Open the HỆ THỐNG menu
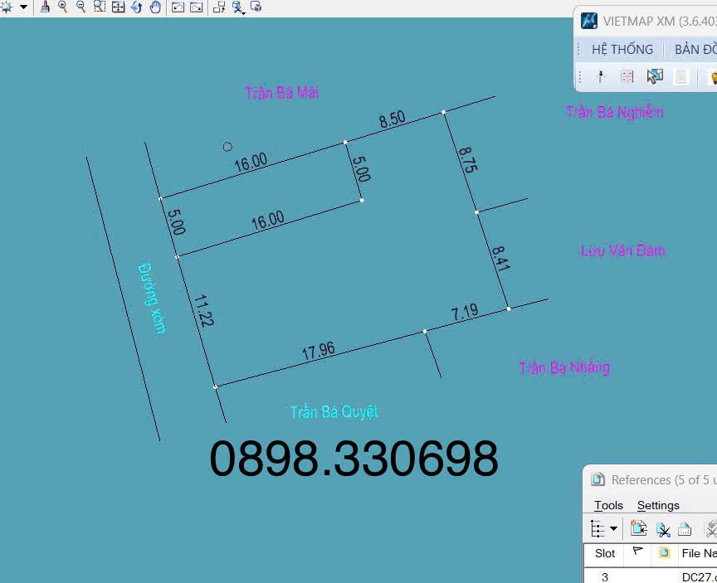This screenshot has height=583, width=717. click(622, 49)
